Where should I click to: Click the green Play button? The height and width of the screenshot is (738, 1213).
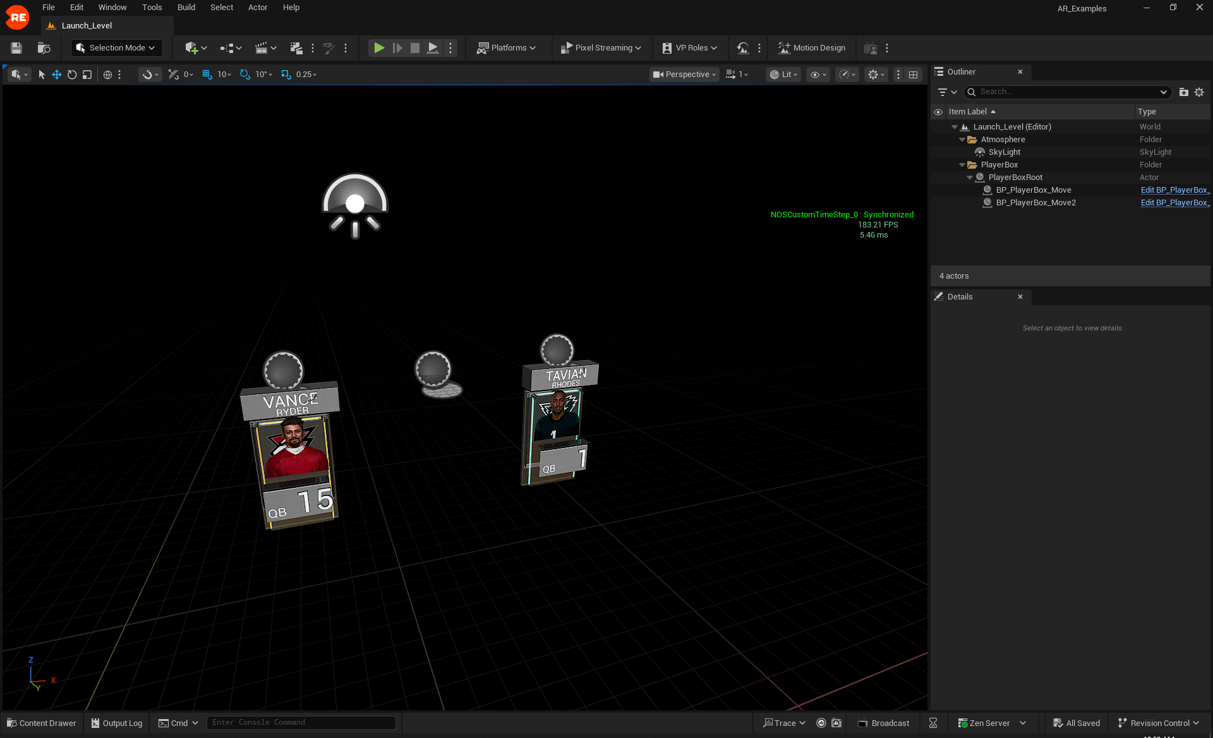(378, 48)
